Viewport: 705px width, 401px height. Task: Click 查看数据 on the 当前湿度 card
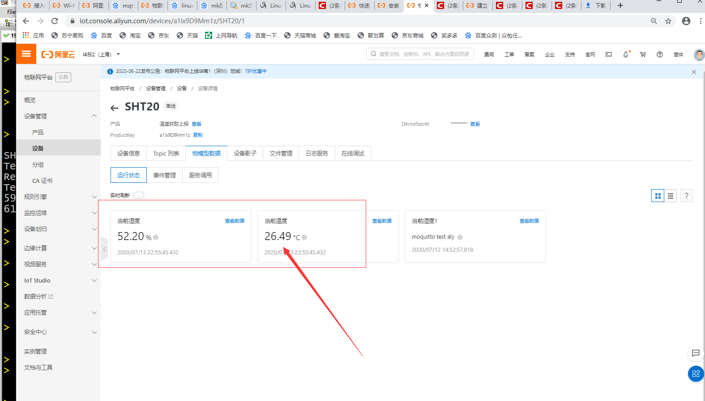point(235,221)
